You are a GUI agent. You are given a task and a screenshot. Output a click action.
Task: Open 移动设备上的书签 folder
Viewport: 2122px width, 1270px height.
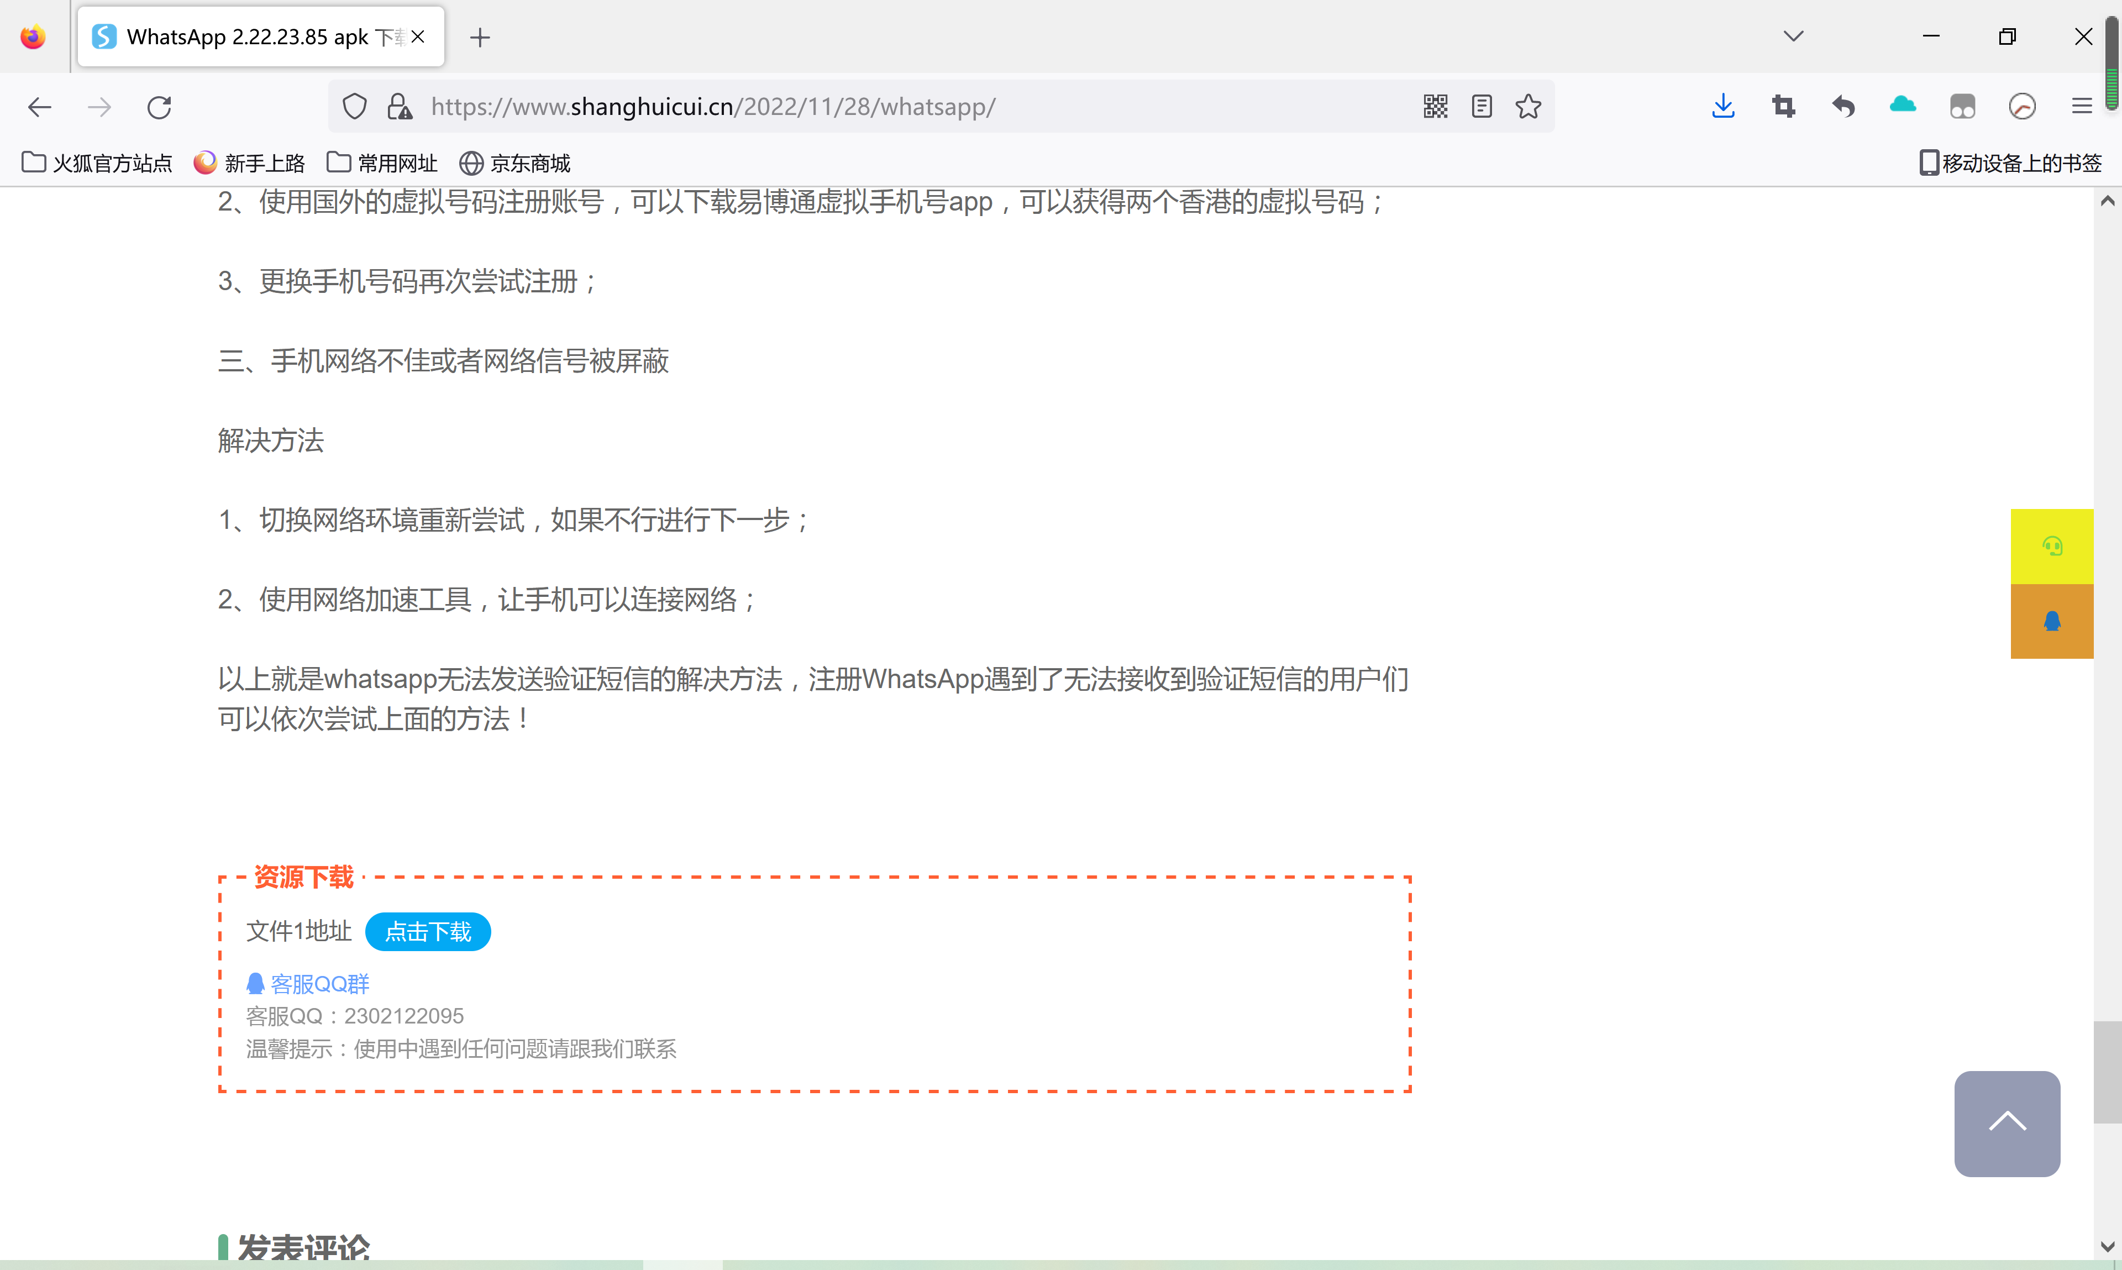coord(2011,162)
